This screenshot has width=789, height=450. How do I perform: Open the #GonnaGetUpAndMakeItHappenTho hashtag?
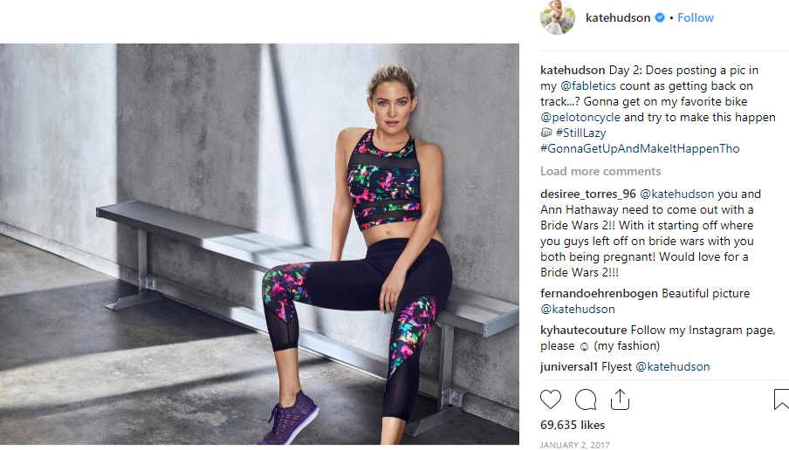coord(640,148)
